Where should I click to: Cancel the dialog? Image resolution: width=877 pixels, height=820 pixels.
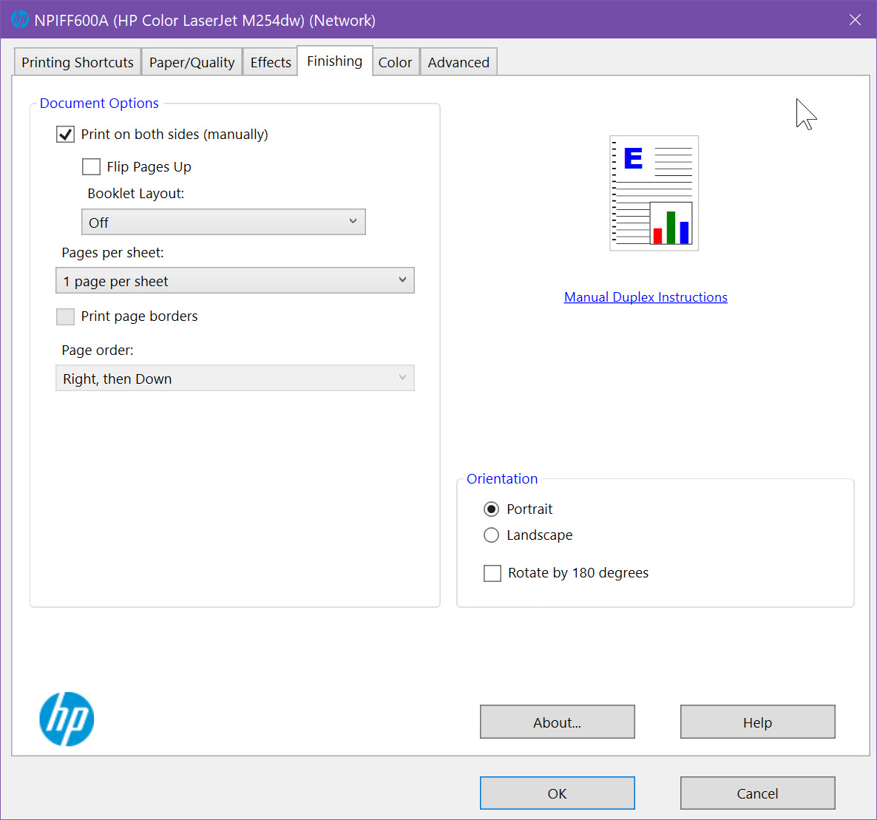(757, 793)
